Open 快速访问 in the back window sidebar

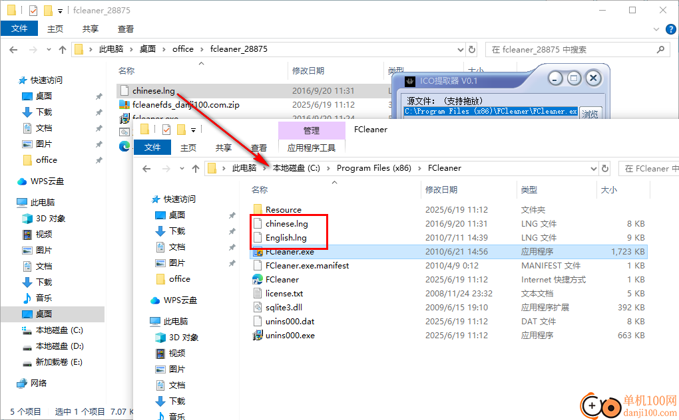pos(47,80)
